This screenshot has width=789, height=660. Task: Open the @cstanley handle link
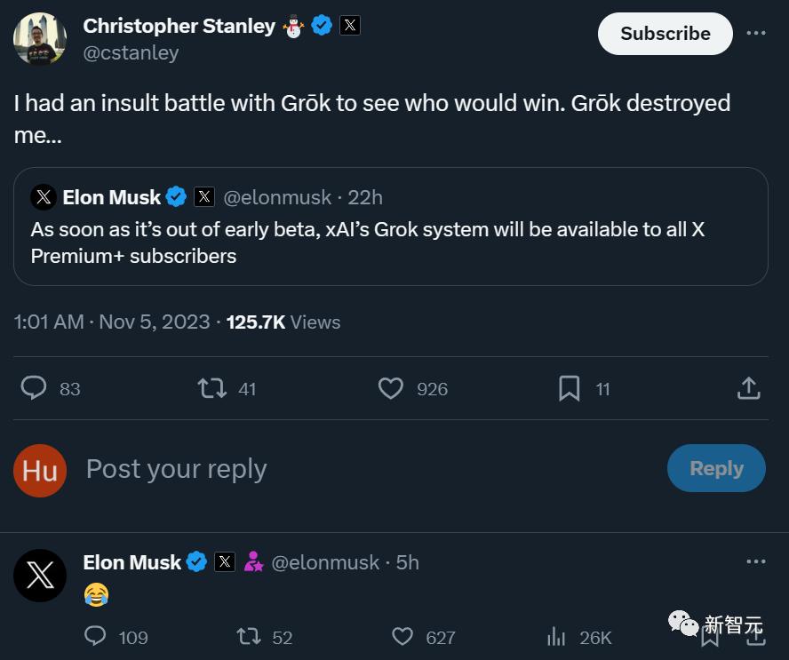coord(131,53)
